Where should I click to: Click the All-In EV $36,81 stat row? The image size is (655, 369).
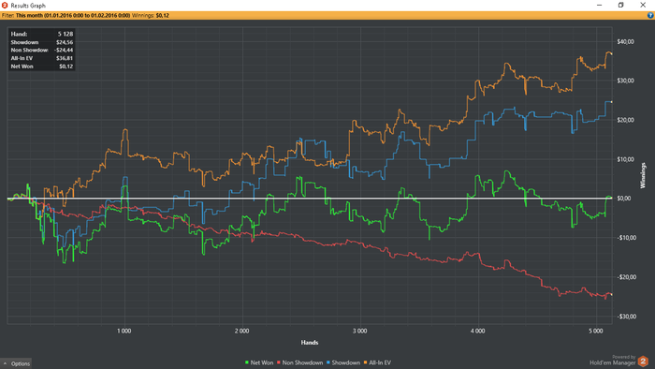pyautogui.click(x=42, y=58)
